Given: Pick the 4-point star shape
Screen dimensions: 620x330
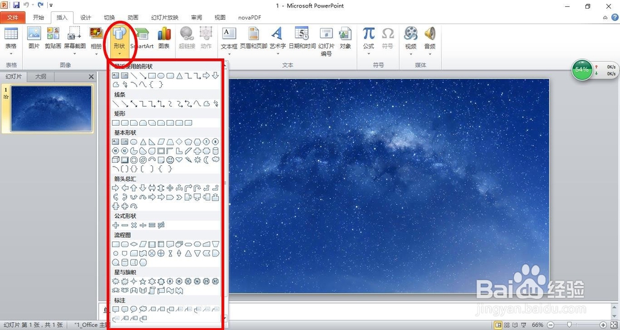Looking at the screenshot, I should pyautogui.click(x=134, y=282).
